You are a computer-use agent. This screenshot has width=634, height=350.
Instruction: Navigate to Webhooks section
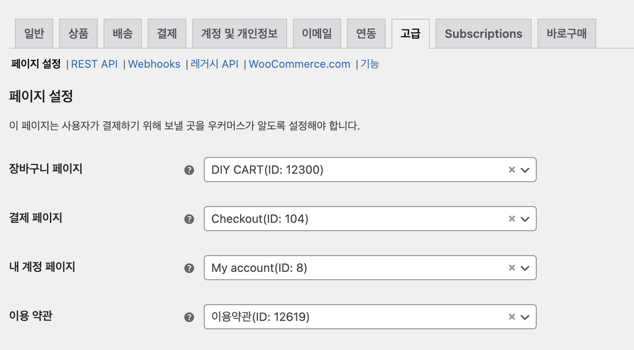tap(154, 64)
